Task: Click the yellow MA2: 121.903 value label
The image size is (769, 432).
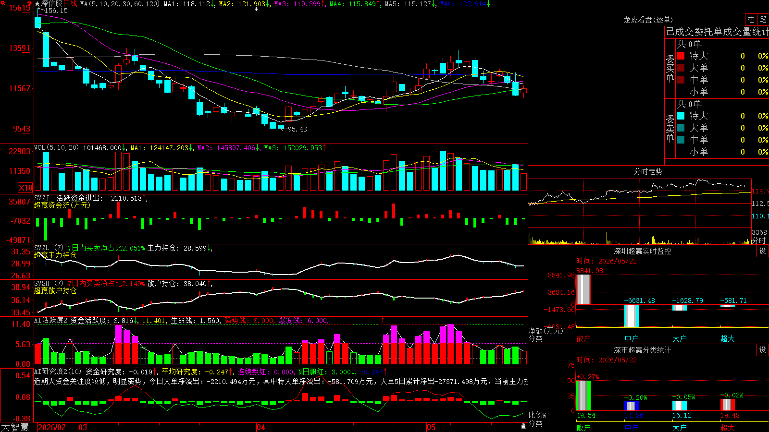Action: pyautogui.click(x=243, y=4)
